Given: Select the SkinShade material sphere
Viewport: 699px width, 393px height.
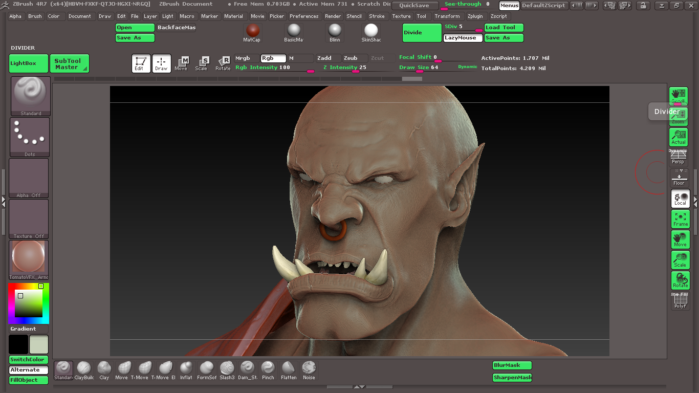Looking at the screenshot, I should pyautogui.click(x=371, y=33).
